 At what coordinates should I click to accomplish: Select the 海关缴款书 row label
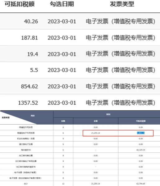[26, 150]
